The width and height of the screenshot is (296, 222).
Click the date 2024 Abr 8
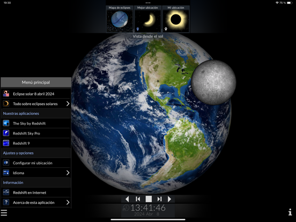click(x=147, y=214)
